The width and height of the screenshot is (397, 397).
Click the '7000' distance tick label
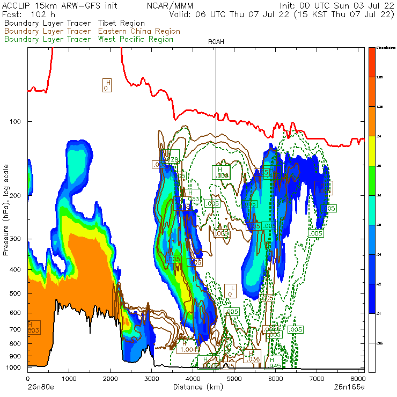(x=317, y=379)
